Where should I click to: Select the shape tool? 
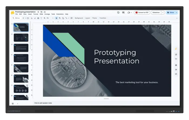(x=63, y=18)
